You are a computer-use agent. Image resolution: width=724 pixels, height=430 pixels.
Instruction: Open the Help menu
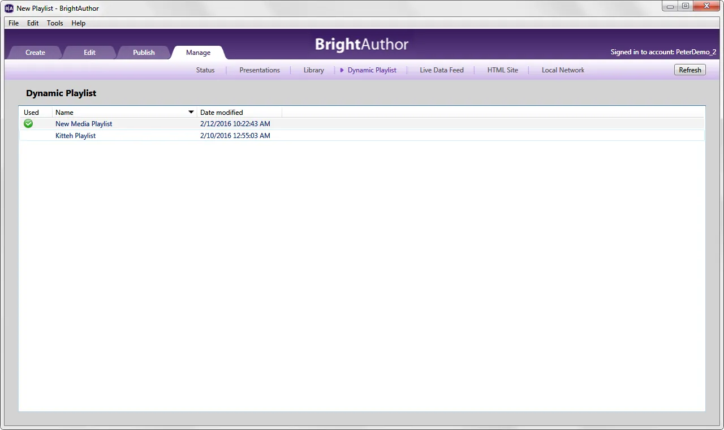point(79,23)
